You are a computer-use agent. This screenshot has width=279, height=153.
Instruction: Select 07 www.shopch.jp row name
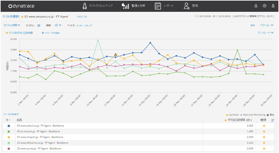40,137
